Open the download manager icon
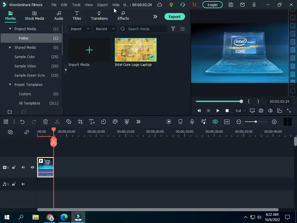This screenshot has width=297, height=223. click(254, 5)
